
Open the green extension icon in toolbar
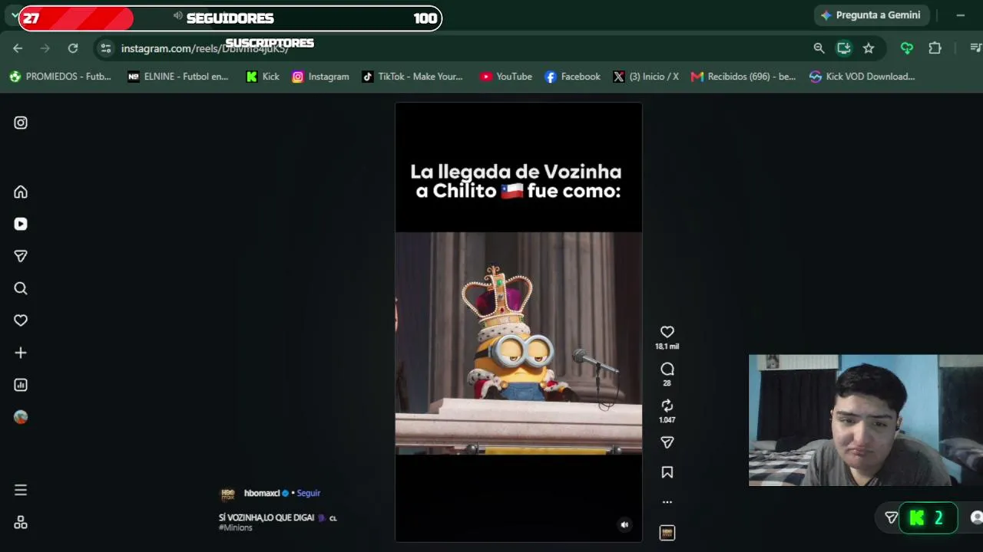click(x=907, y=48)
